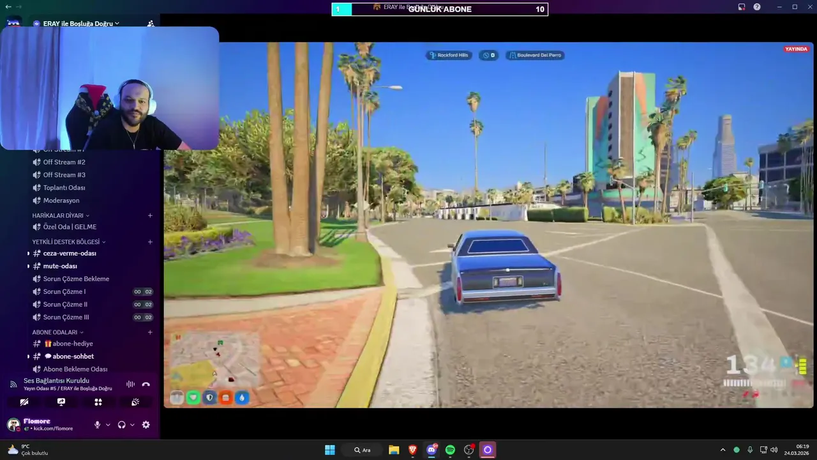Viewport: 817px width, 460px height.
Task: Open output device options chevron
Action: [132, 425]
